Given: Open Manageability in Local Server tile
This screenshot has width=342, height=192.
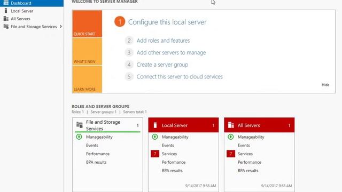Looking at the screenshot, I should click(175, 137).
